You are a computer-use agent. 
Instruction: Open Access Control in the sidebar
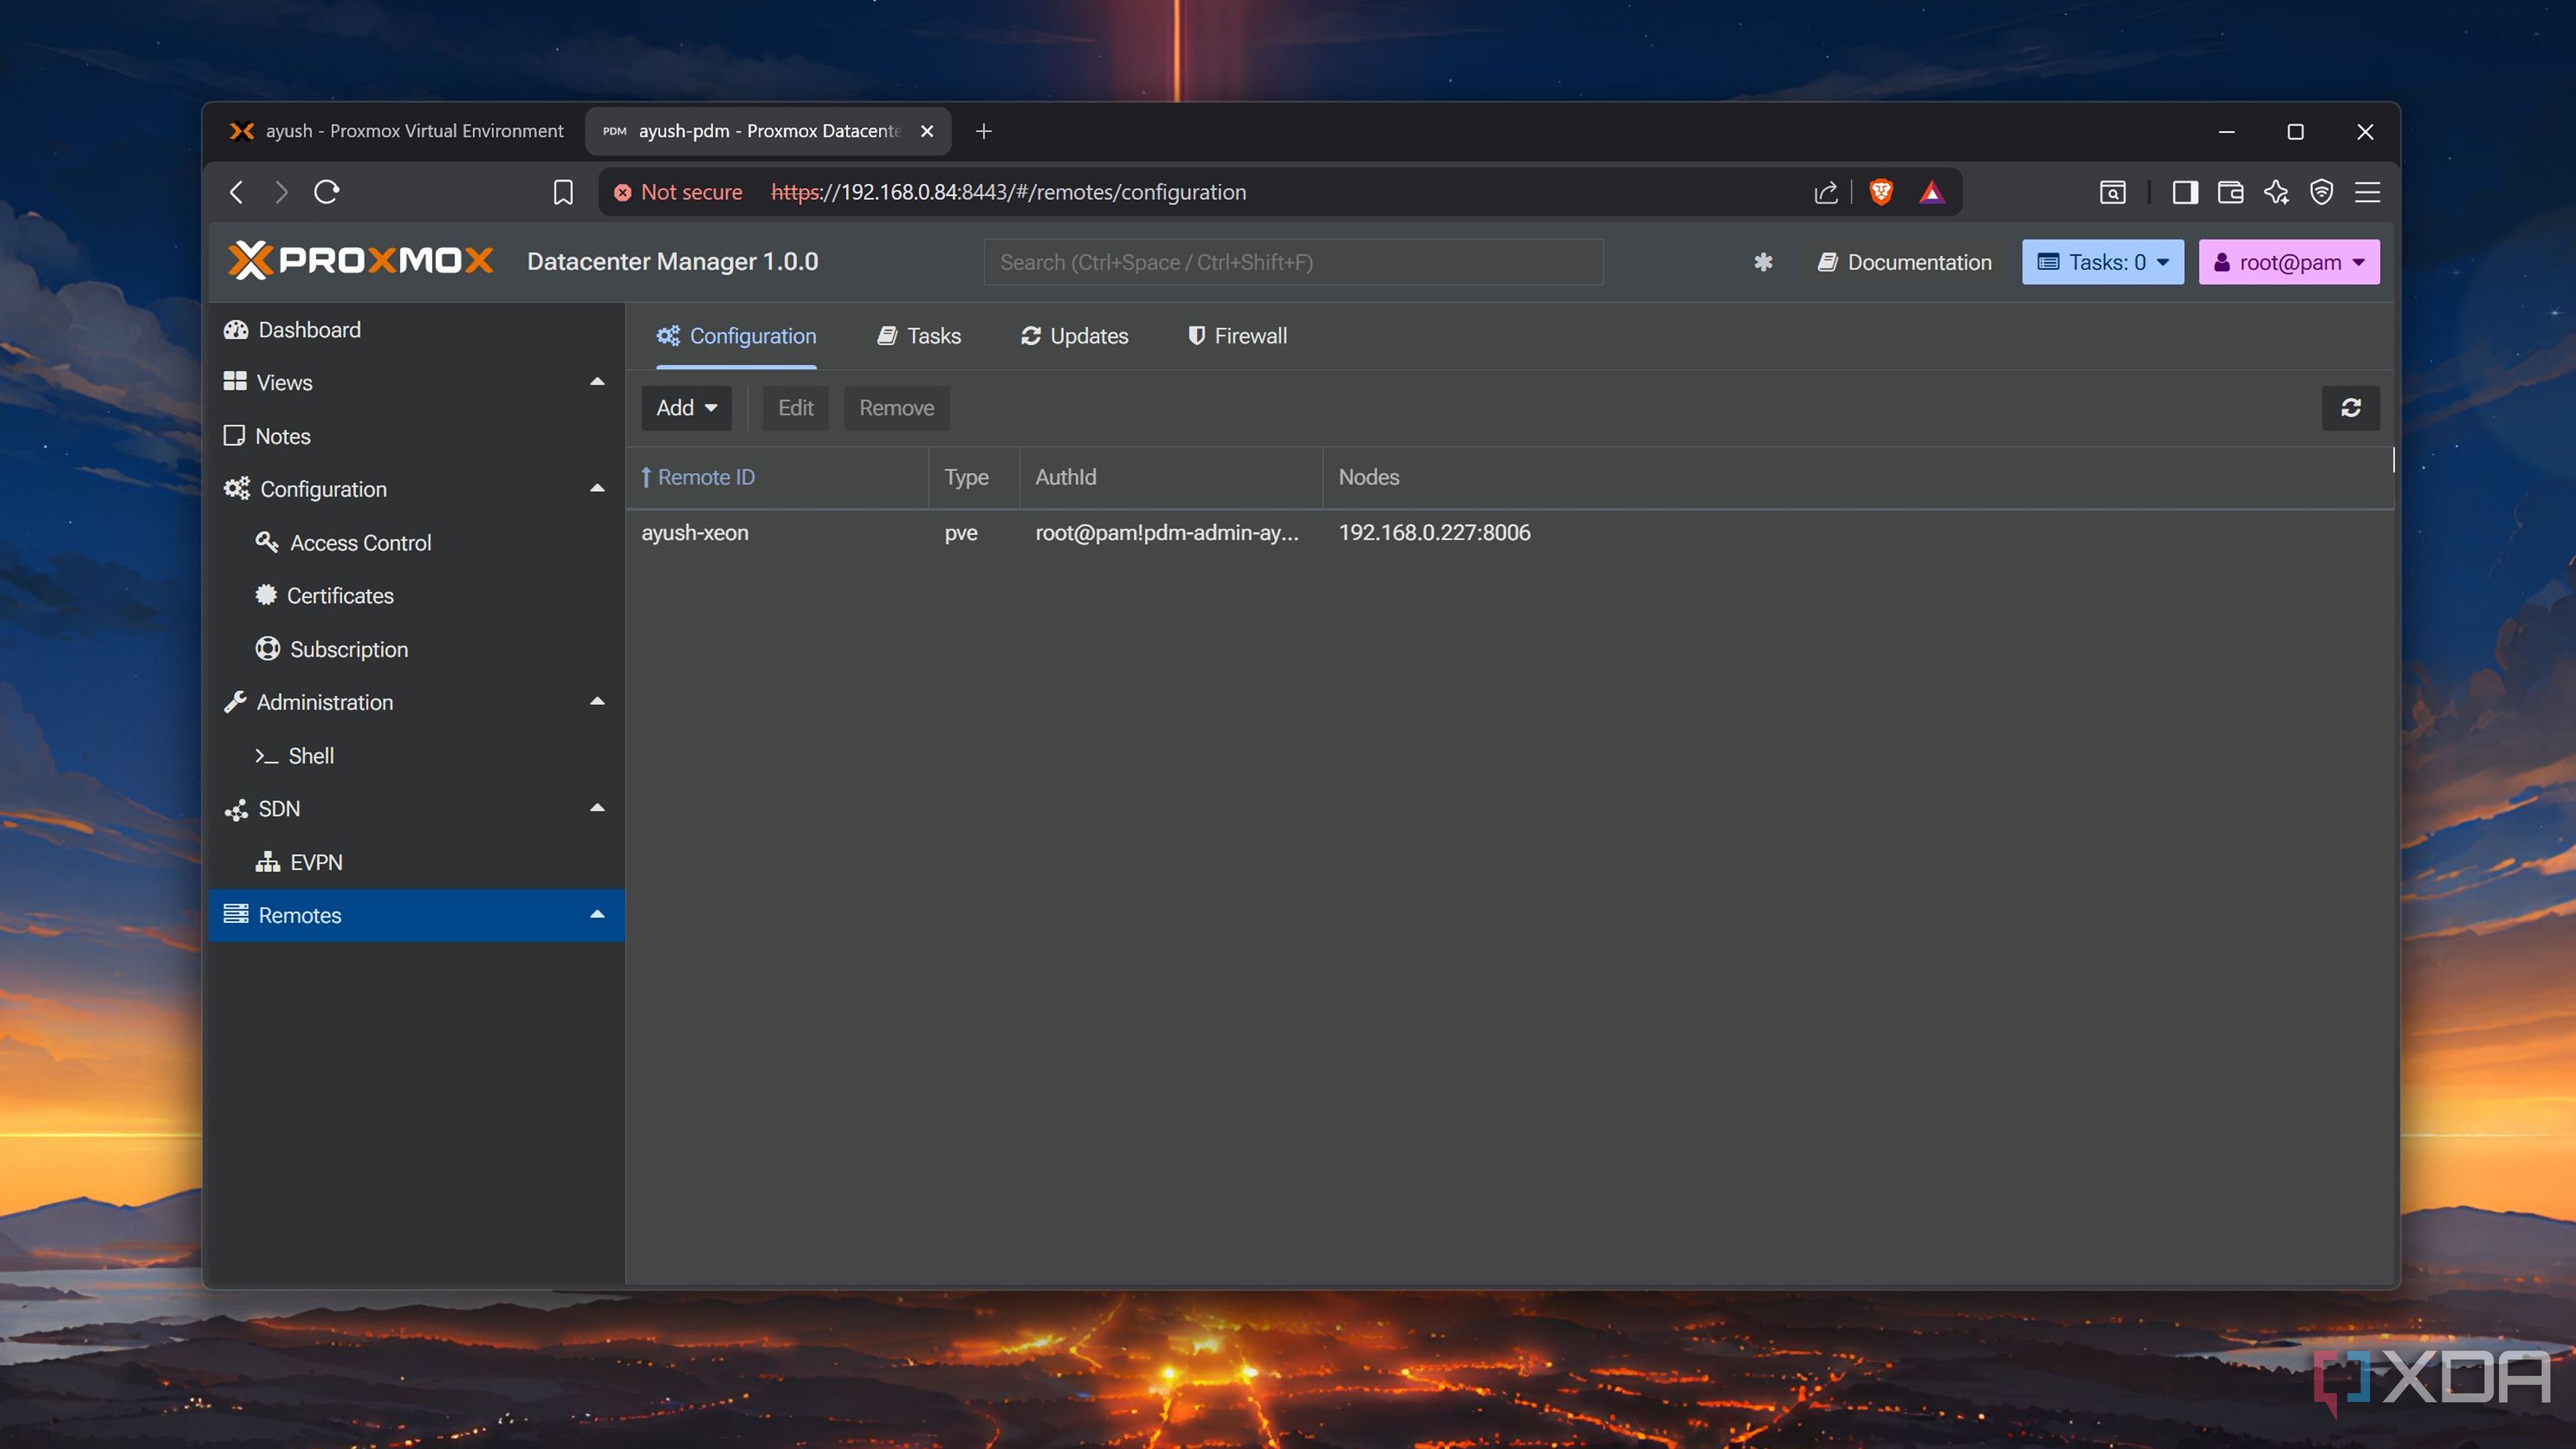360,542
